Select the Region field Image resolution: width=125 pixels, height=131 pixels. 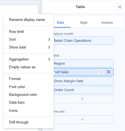pyautogui.click(x=84, y=63)
